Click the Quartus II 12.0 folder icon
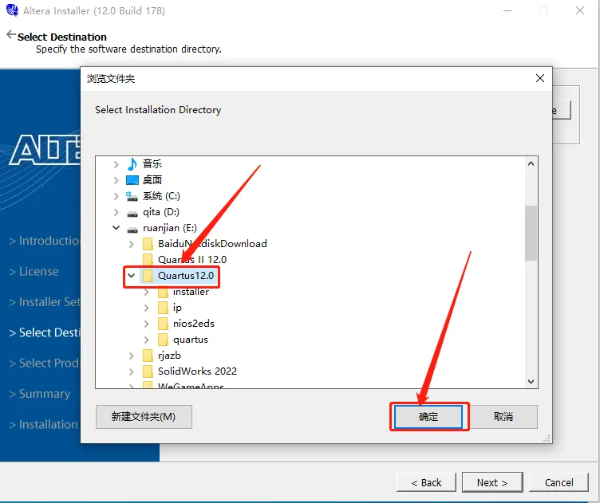Screen dimensions: 600x503 click(148, 260)
